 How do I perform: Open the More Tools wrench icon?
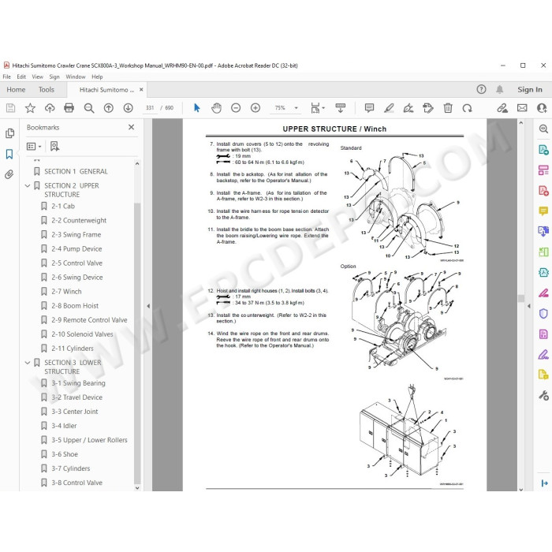[543, 396]
